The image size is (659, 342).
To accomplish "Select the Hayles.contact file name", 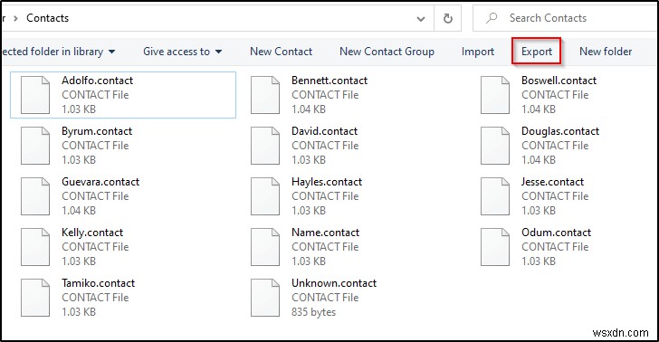I will pyautogui.click(x=327, y=182).
